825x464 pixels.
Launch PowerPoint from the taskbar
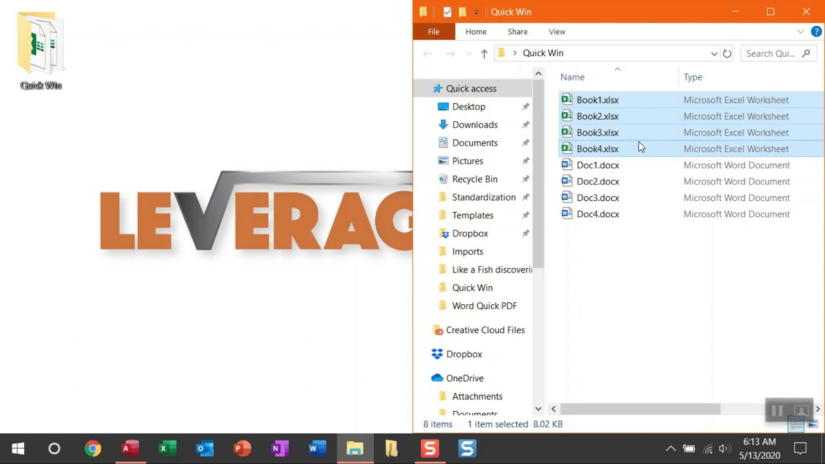pyautogui.click(x=242, y=449)
